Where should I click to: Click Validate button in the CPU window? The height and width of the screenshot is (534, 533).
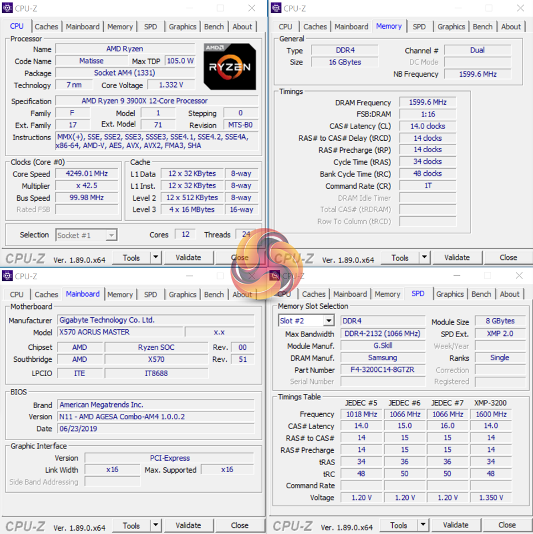188,258
